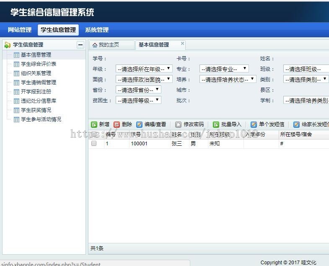329x266 pixels.
Task: Click the gender cell 男
Action: tap(193, 144)
